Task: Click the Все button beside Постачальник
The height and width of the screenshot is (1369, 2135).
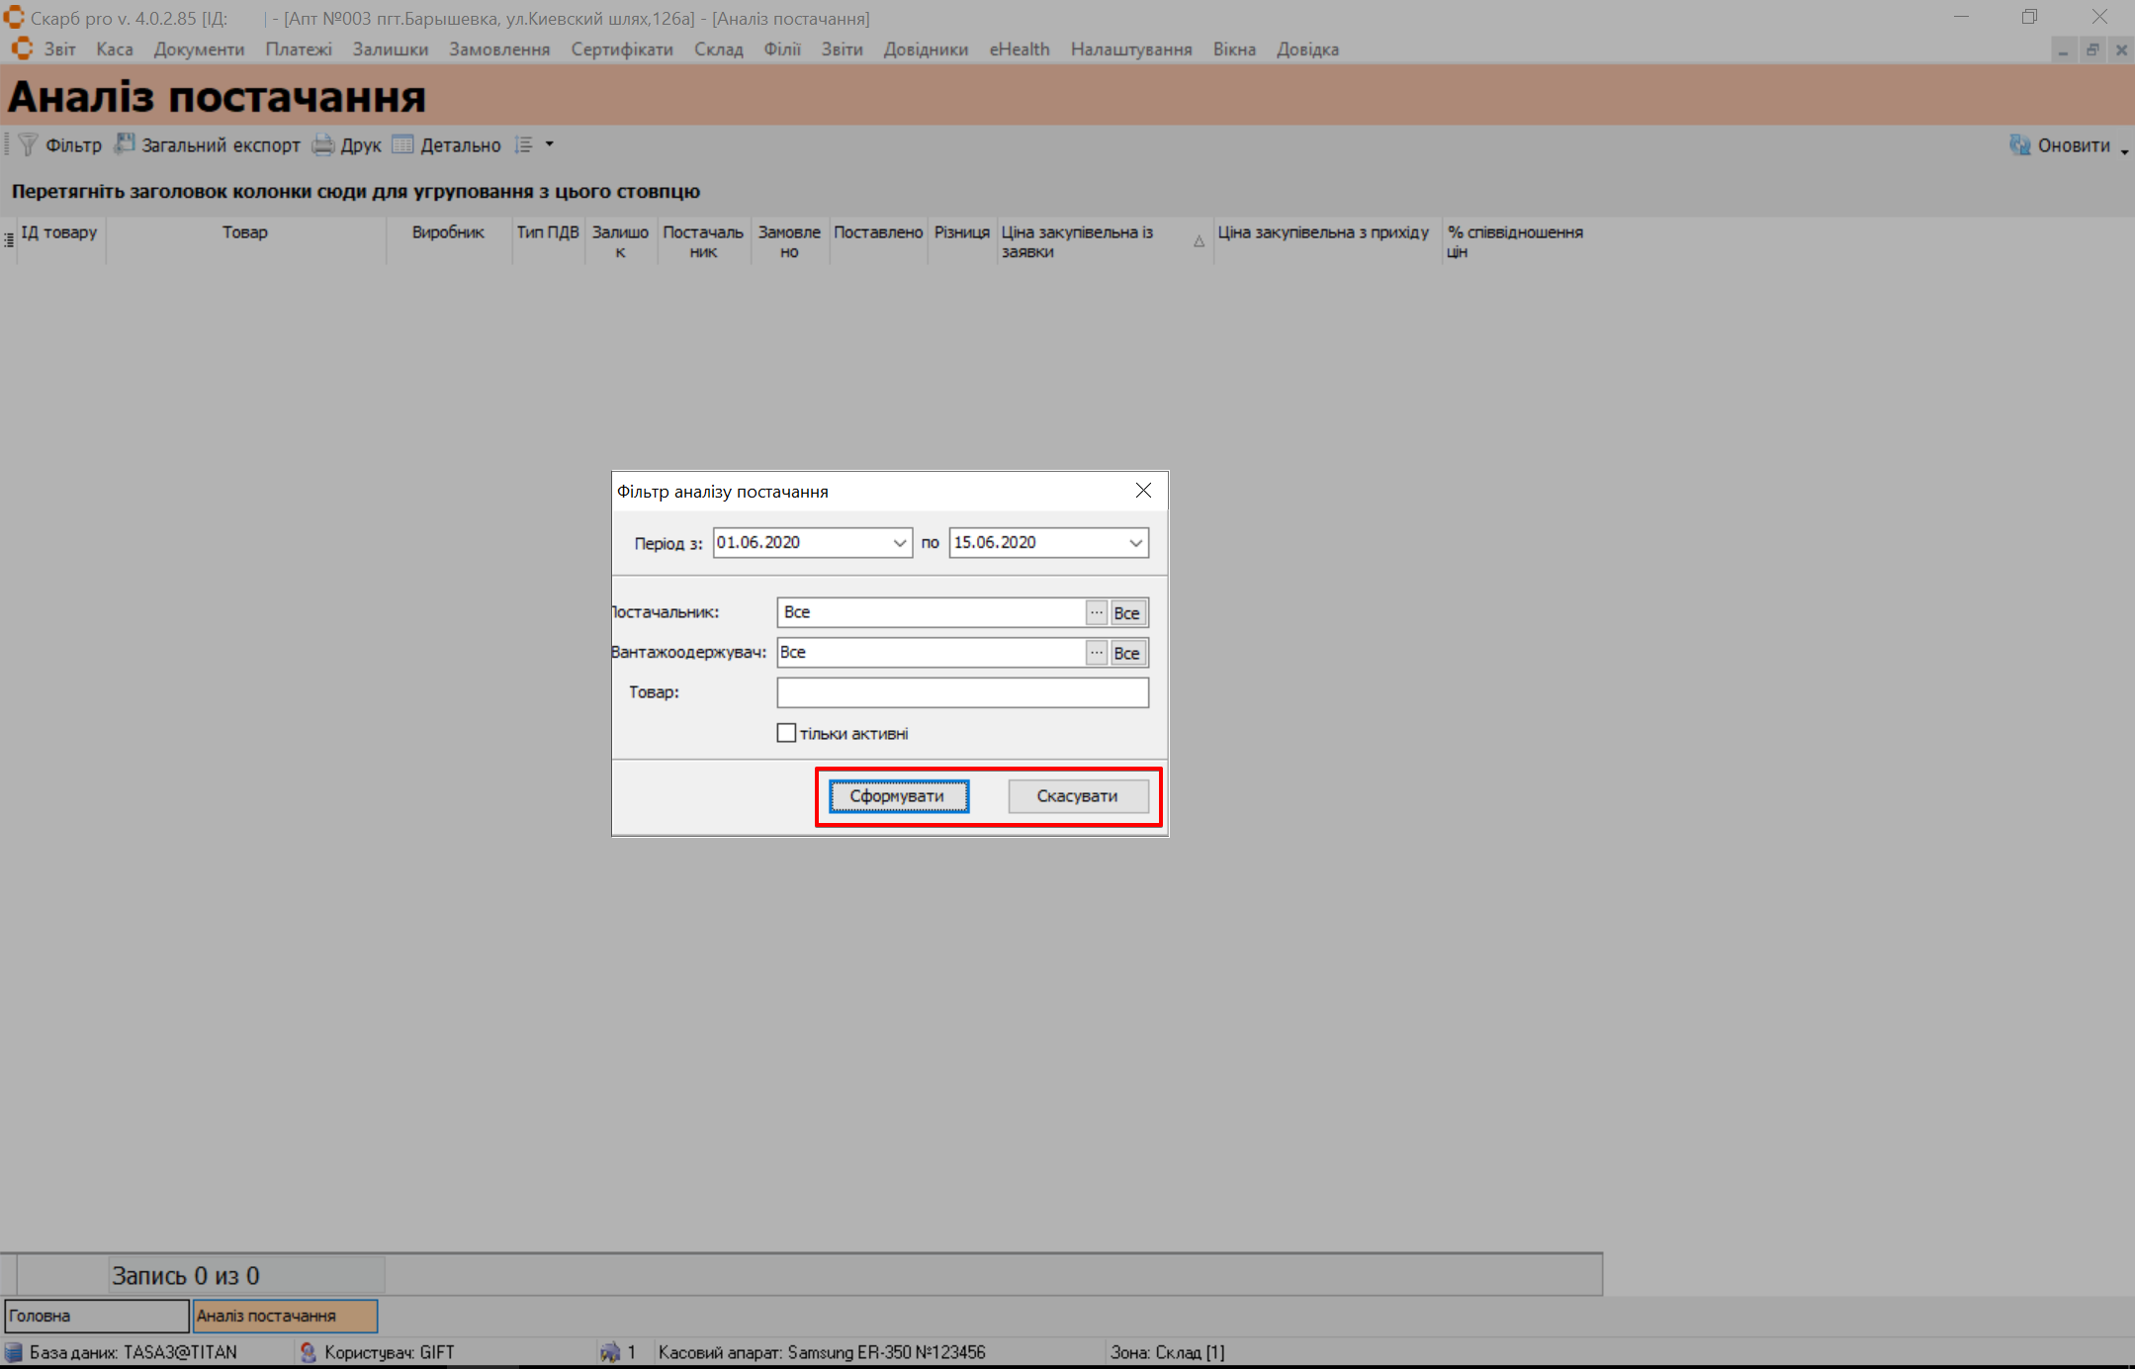Action: pos(1127,612)
